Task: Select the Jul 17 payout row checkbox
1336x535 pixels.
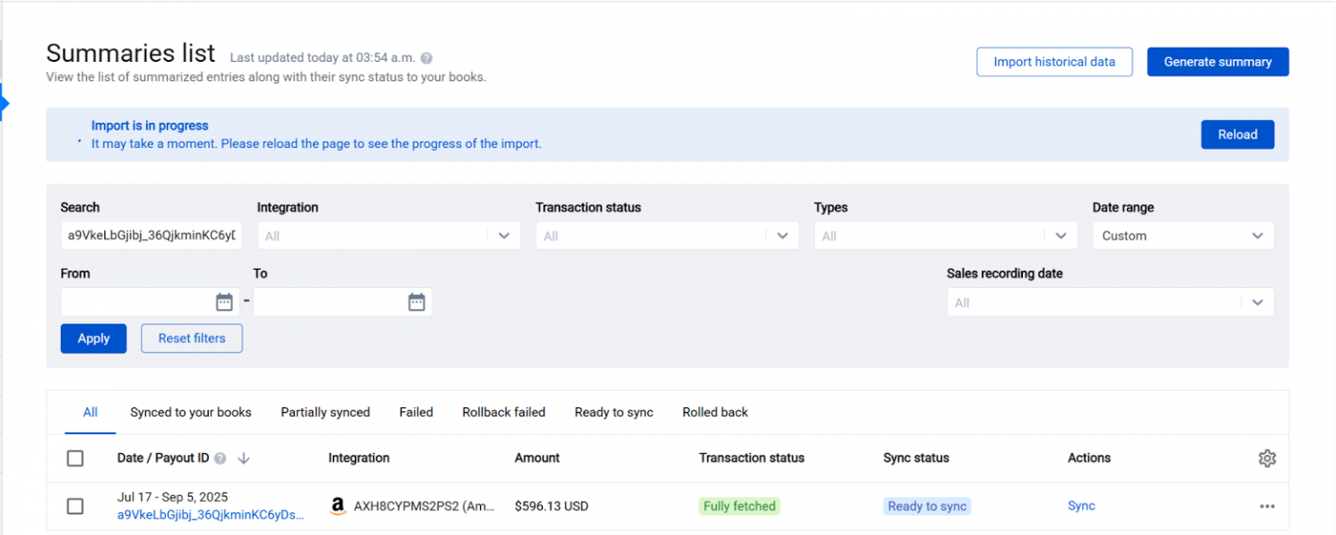Action: point(75,505)
